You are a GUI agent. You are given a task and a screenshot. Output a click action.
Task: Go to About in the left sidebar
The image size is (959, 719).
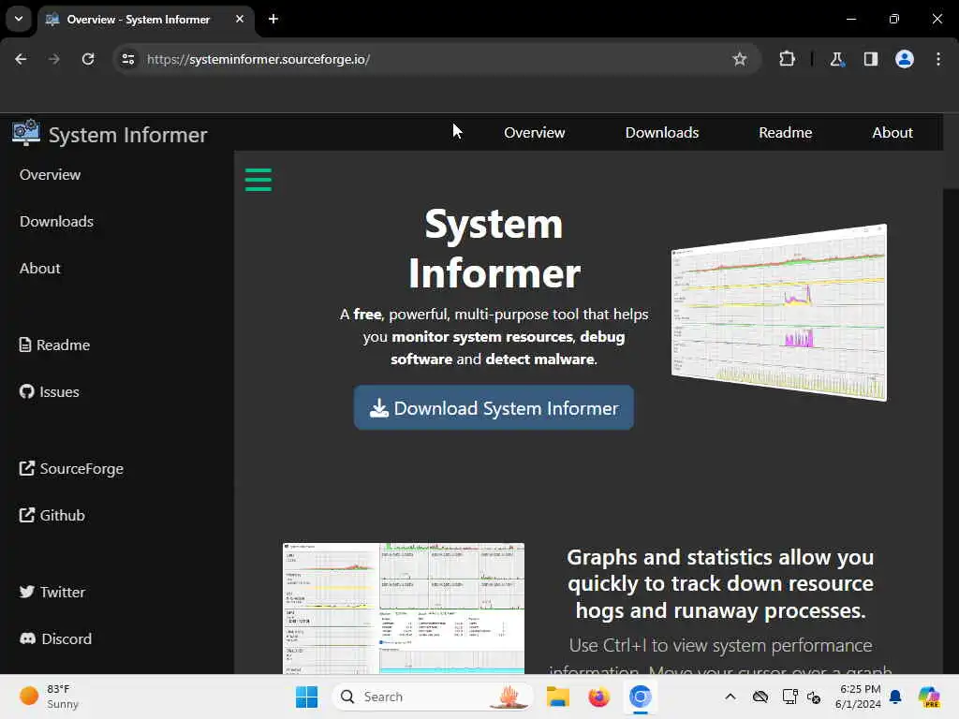click(39, 269)
